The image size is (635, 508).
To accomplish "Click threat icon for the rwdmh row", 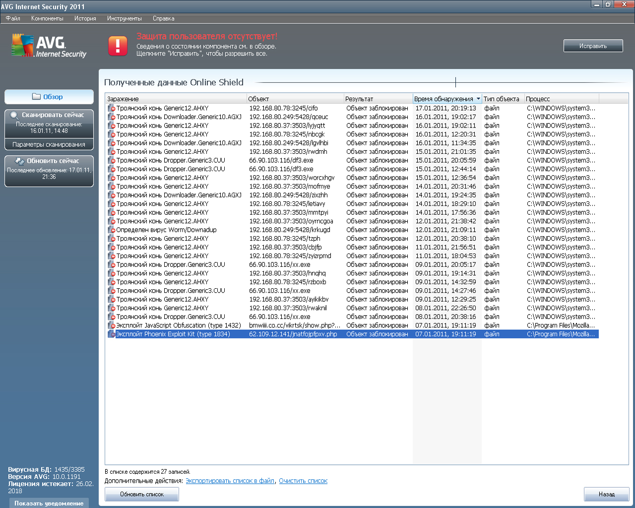I will (112, 152).
